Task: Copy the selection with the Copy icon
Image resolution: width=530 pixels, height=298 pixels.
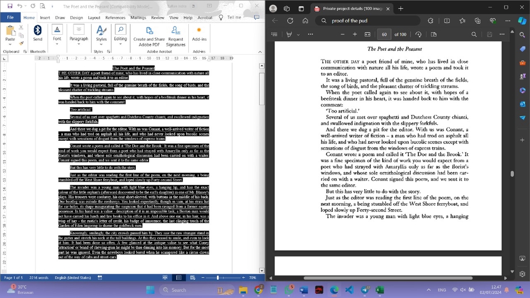Action: pyautogui.click(x=21, y=35)
